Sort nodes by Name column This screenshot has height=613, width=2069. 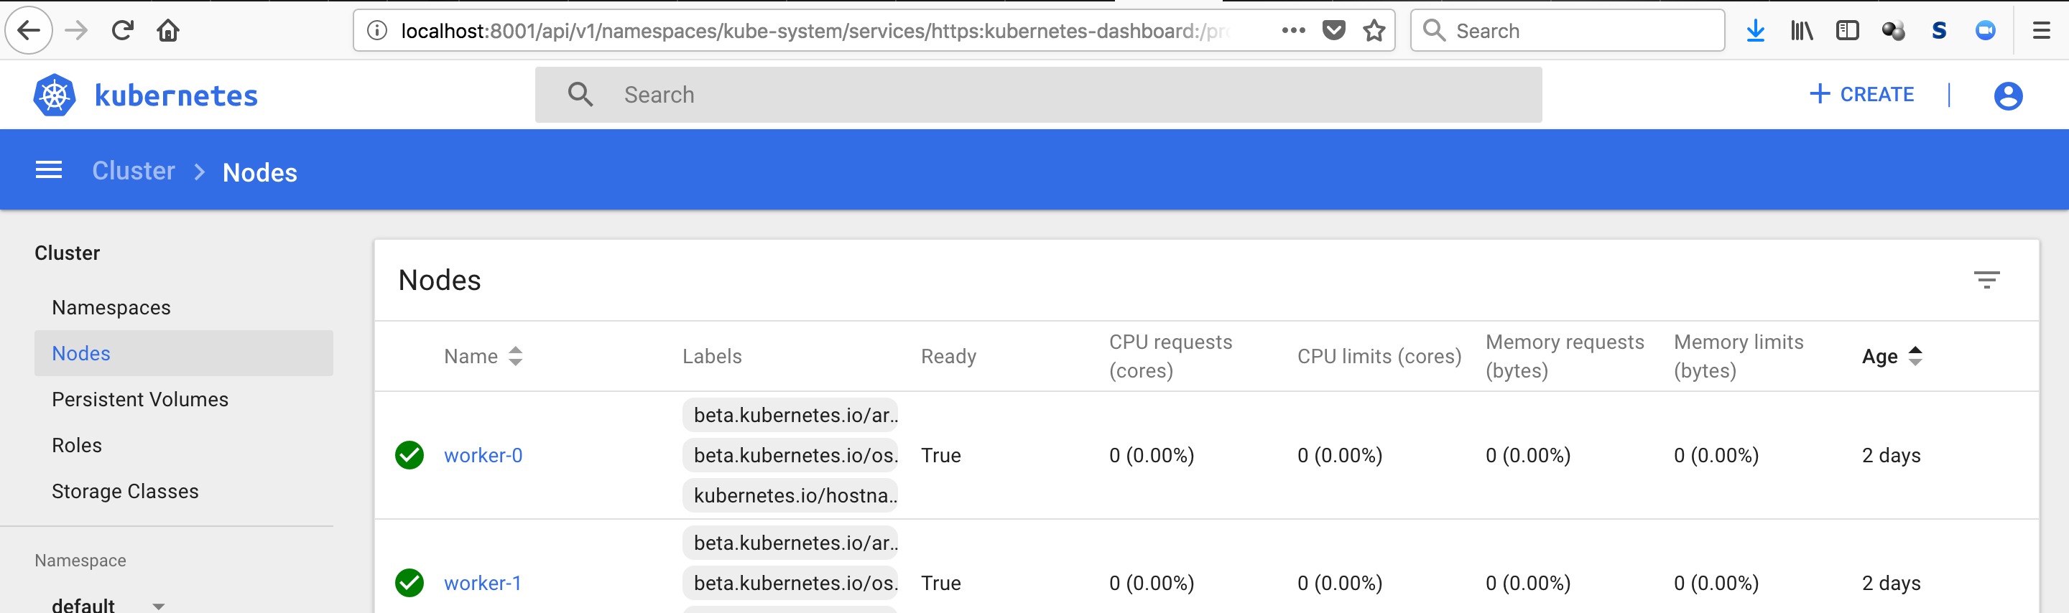[483, 356]
